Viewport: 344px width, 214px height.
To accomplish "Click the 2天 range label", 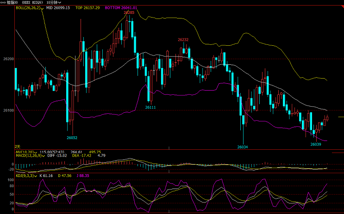I will 18,147.
